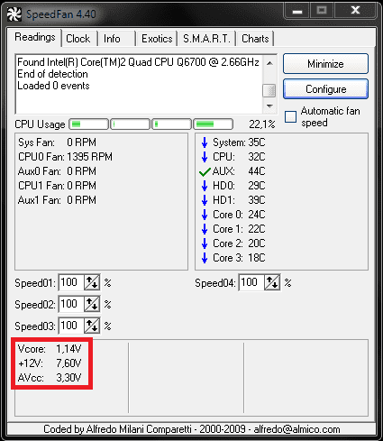The height and width of the screenshot is (441, 383).
Task: Click the 'CPU1 Fan: 0 RPM' reading
Action: coord(57,186)
